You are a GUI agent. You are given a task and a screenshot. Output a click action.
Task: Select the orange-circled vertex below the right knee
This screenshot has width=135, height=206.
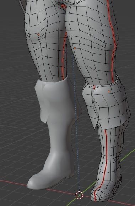click(x=75, y=48)
